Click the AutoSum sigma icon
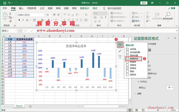The image size is (179, 112). [x=147, y=13]
